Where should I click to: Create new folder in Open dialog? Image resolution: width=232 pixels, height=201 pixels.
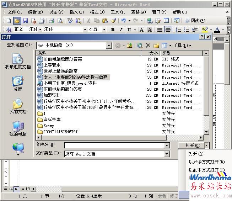pyautogui.click(x=156, y=46)
